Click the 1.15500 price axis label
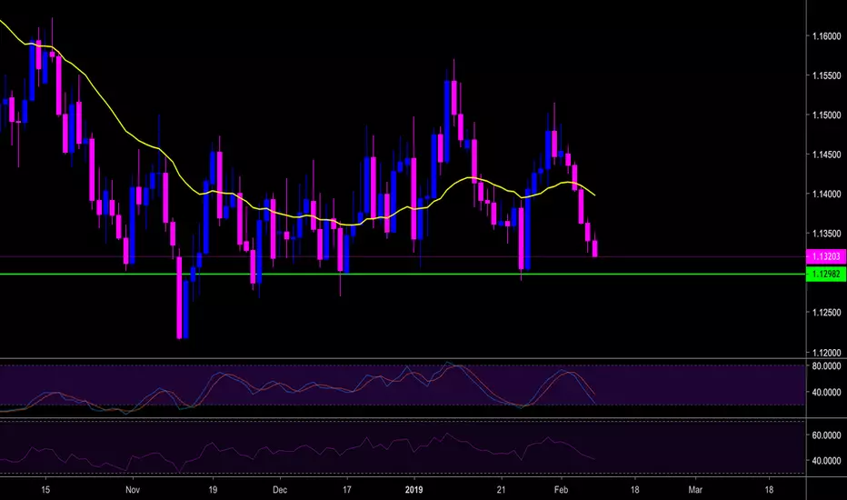Screen dimensions: 847x500 [x=826, y=75]
